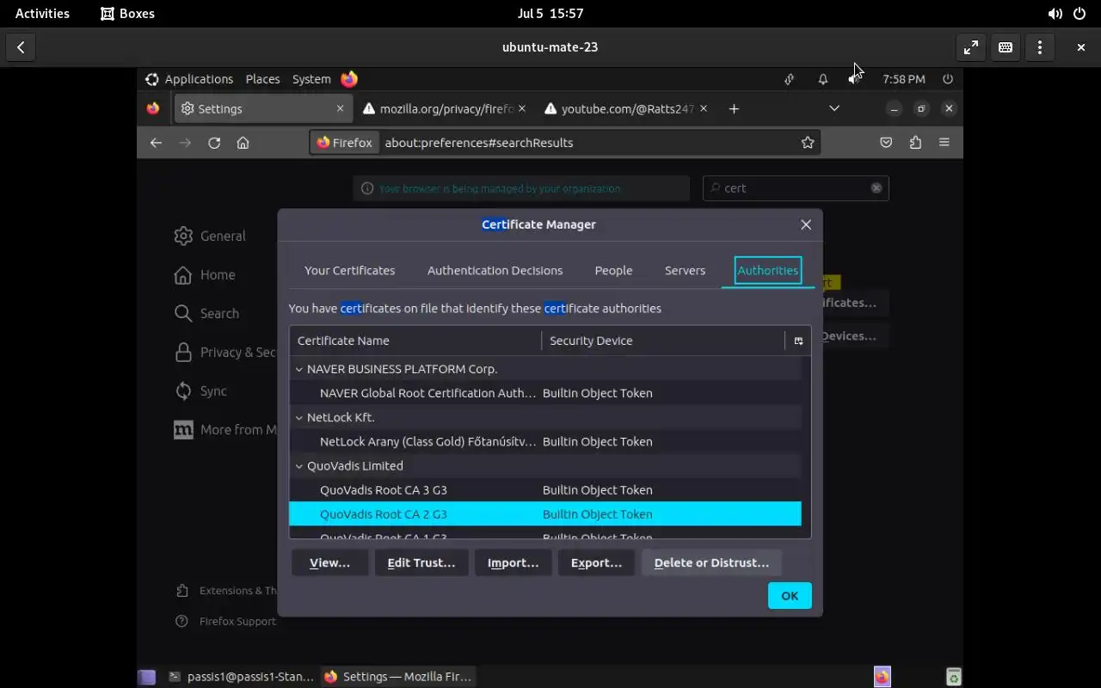Open the Boxes three-dot menu
Image resolution: width=1101 pixels, height=688 pixels.
click(1040, 47)
